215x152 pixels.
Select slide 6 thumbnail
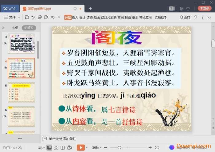point(21,116)
